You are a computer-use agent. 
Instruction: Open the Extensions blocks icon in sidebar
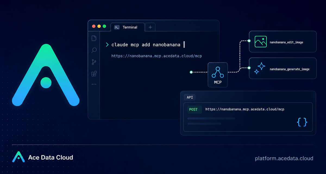tap(94, 74)
